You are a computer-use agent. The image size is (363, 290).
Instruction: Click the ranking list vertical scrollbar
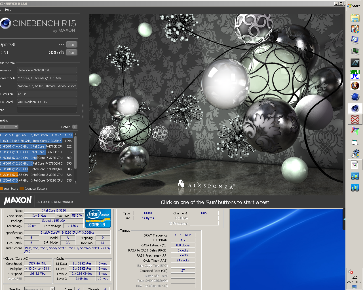tap(75, 153)
